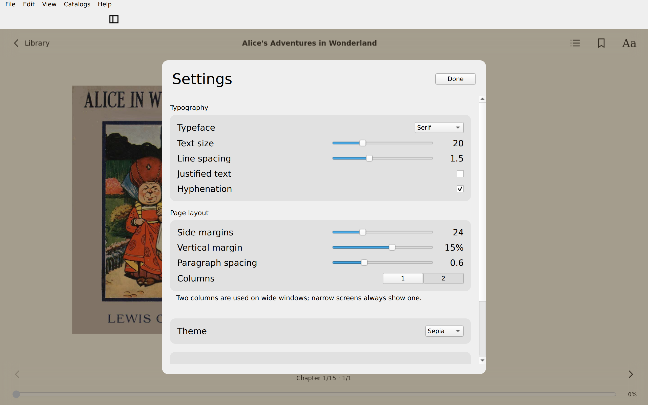Click the Alice in Wonderland cover image
This screenshot has width=648, height=405.
pos(117,210)
